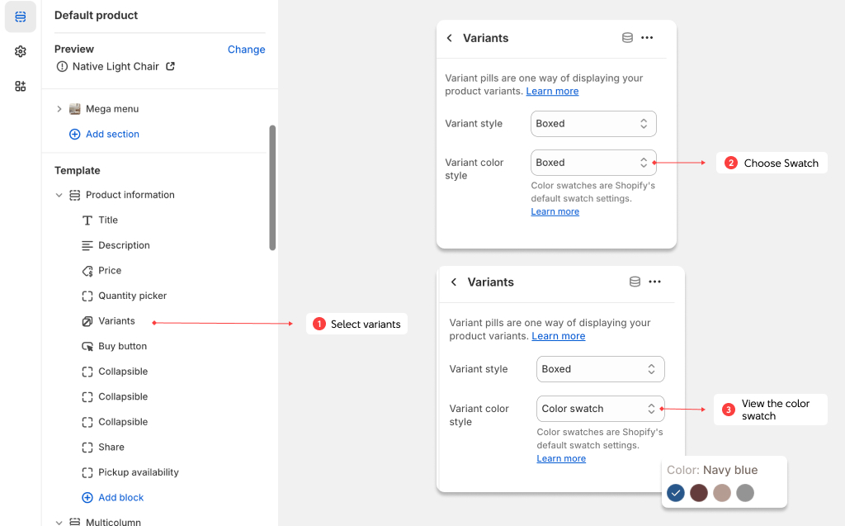Select the Variants block
Image resolution: width=845 pixels, height=526 pixels.
click(116, 321)
